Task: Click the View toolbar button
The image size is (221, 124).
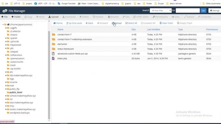Action: pos(175,17)
